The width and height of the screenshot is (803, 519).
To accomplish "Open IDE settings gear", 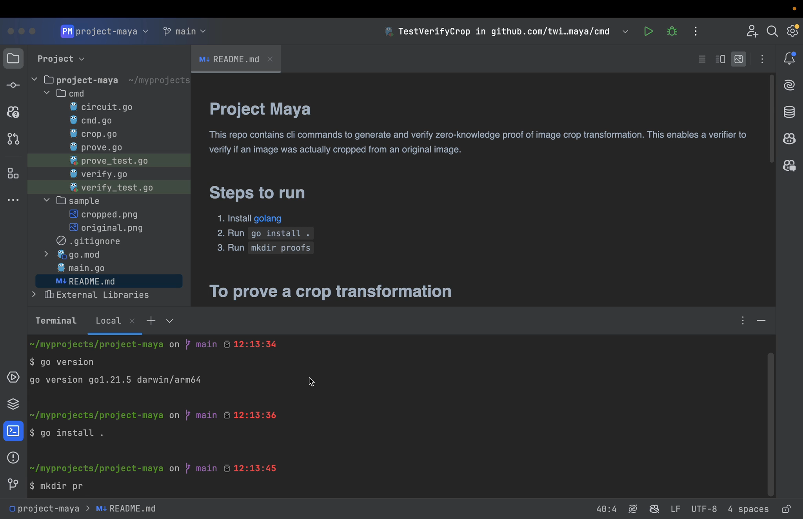I will [792, 31].
